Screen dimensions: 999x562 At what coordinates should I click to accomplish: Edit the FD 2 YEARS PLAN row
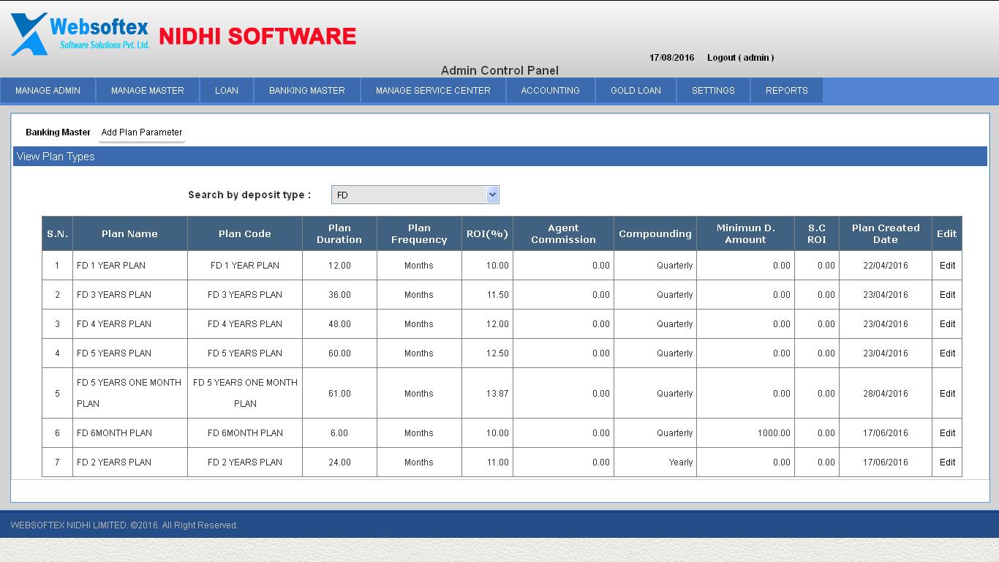947,462
